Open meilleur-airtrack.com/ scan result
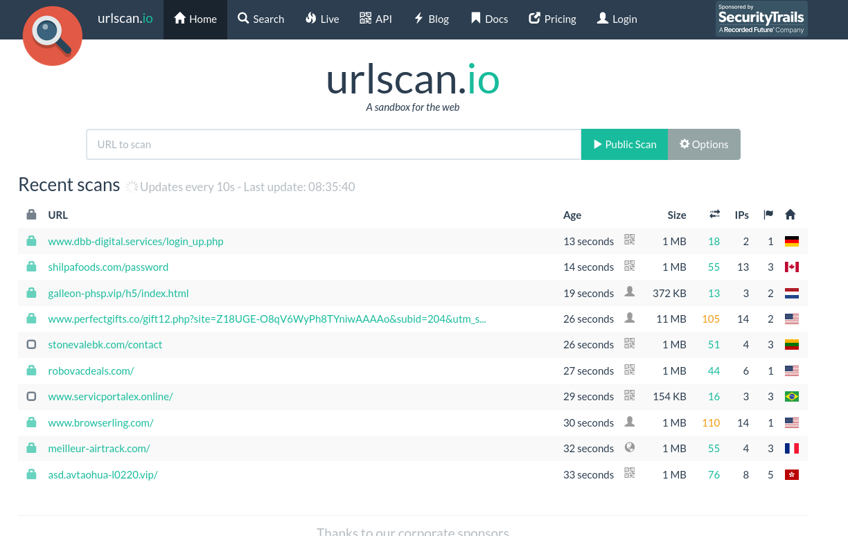848x536 pixels. coord(99,449)
